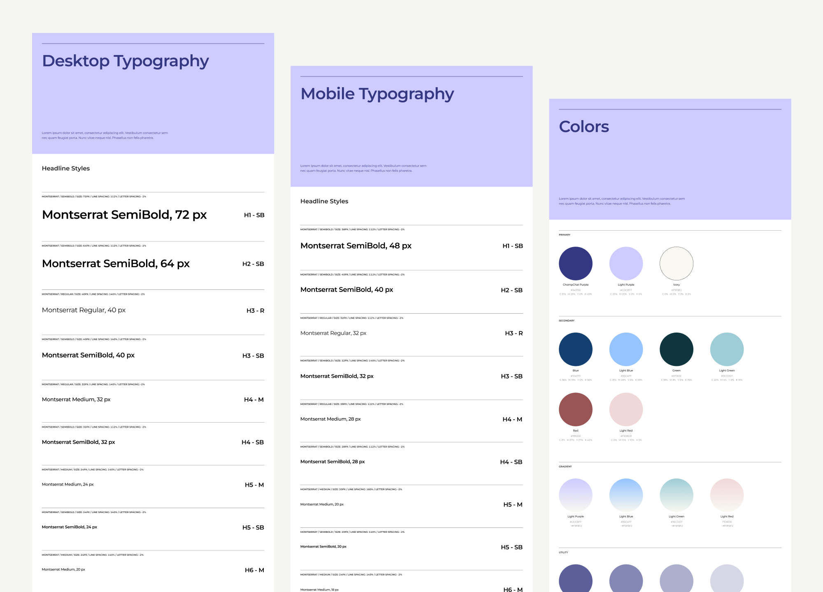Select the Red color swatch

coord(575,409)
